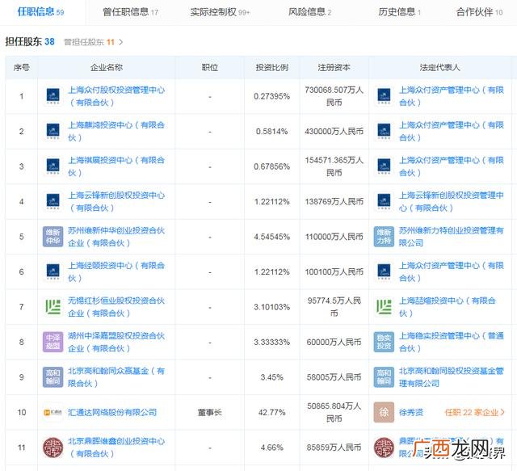Click 徐 avatar in row 10

(x=384, y=412)
